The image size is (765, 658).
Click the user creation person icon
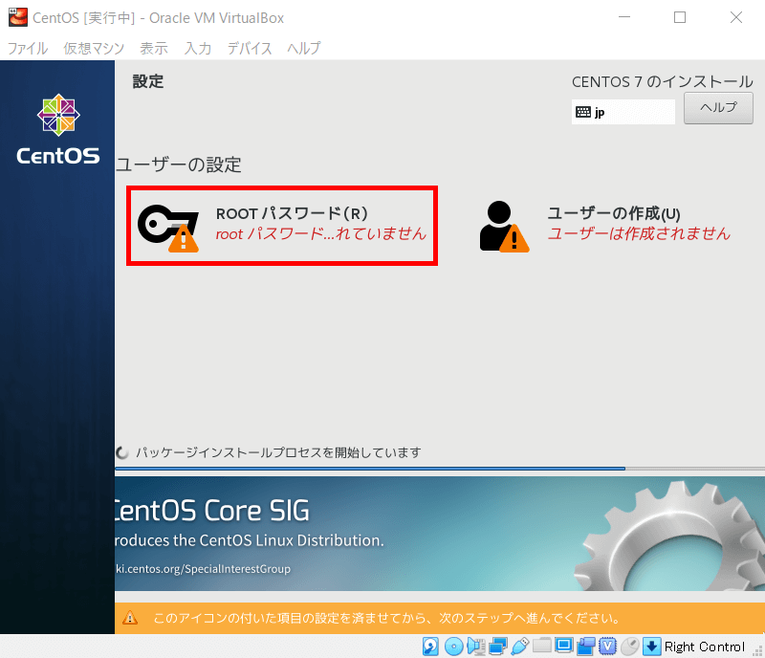[x=504, y=227]
